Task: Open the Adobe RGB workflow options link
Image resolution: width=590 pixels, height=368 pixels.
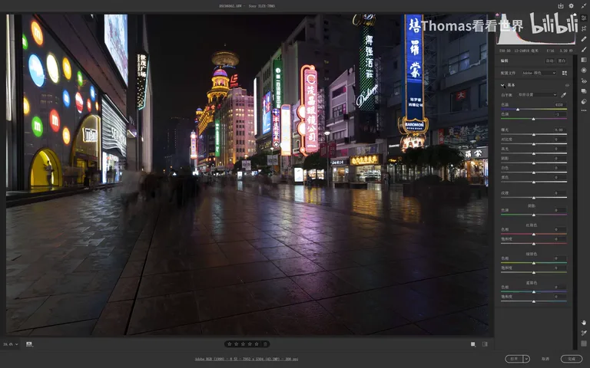Action: pyautogui.click(x=247, y=359)
